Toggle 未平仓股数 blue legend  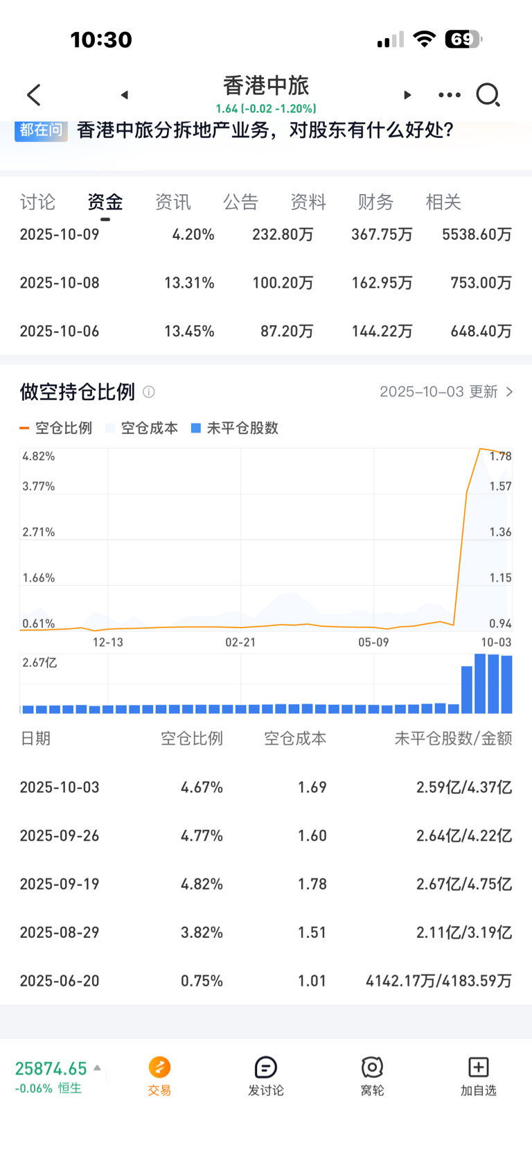click(234, 428)
